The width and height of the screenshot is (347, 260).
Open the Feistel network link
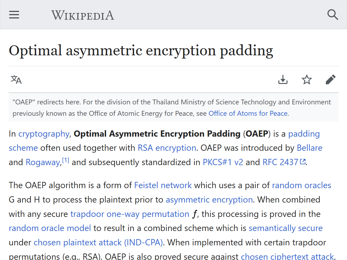point(163,185)
